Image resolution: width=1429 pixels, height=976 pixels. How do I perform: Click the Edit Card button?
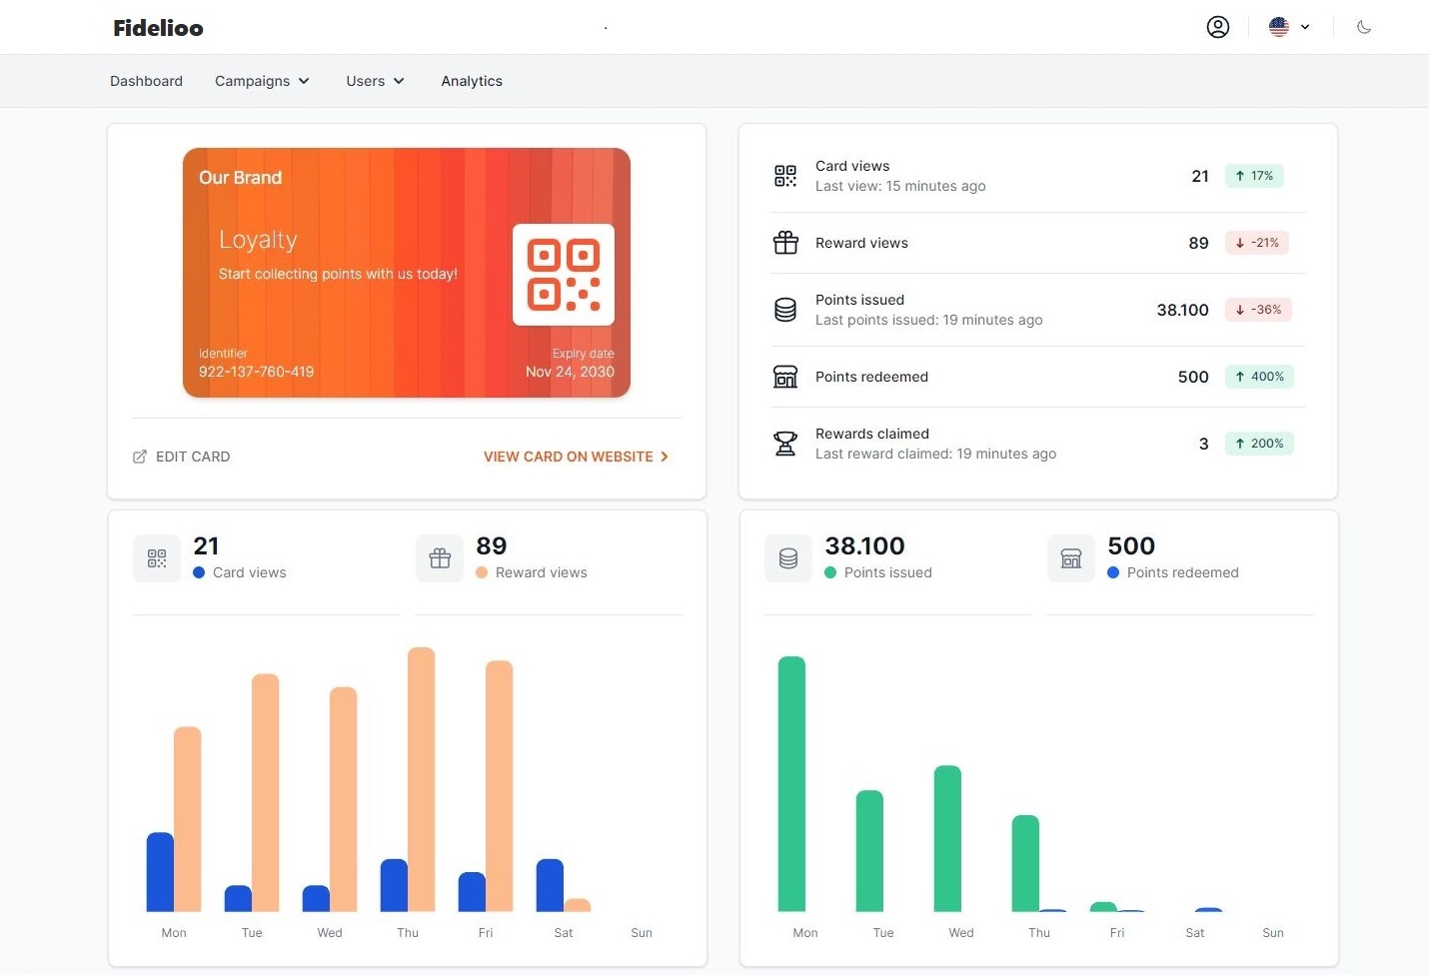[182, 457]
